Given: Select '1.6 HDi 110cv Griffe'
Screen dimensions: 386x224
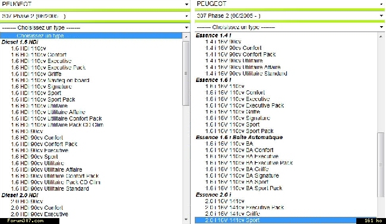Looking at the screenshot, I should 36,74.
